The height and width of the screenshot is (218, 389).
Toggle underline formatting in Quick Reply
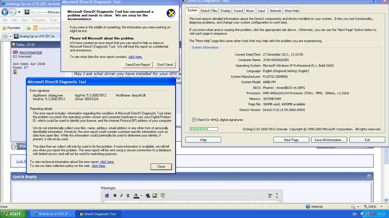click(x=128, y=196)
